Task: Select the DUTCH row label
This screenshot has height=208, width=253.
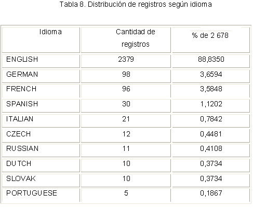Action: [19, 163]
